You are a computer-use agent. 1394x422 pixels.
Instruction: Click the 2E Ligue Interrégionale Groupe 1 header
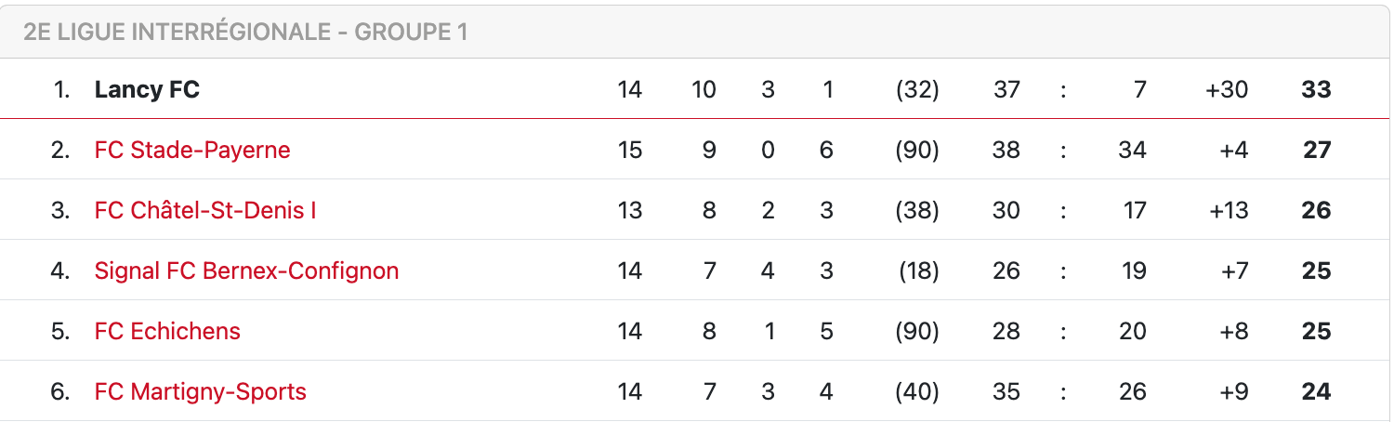coord(245,33)
